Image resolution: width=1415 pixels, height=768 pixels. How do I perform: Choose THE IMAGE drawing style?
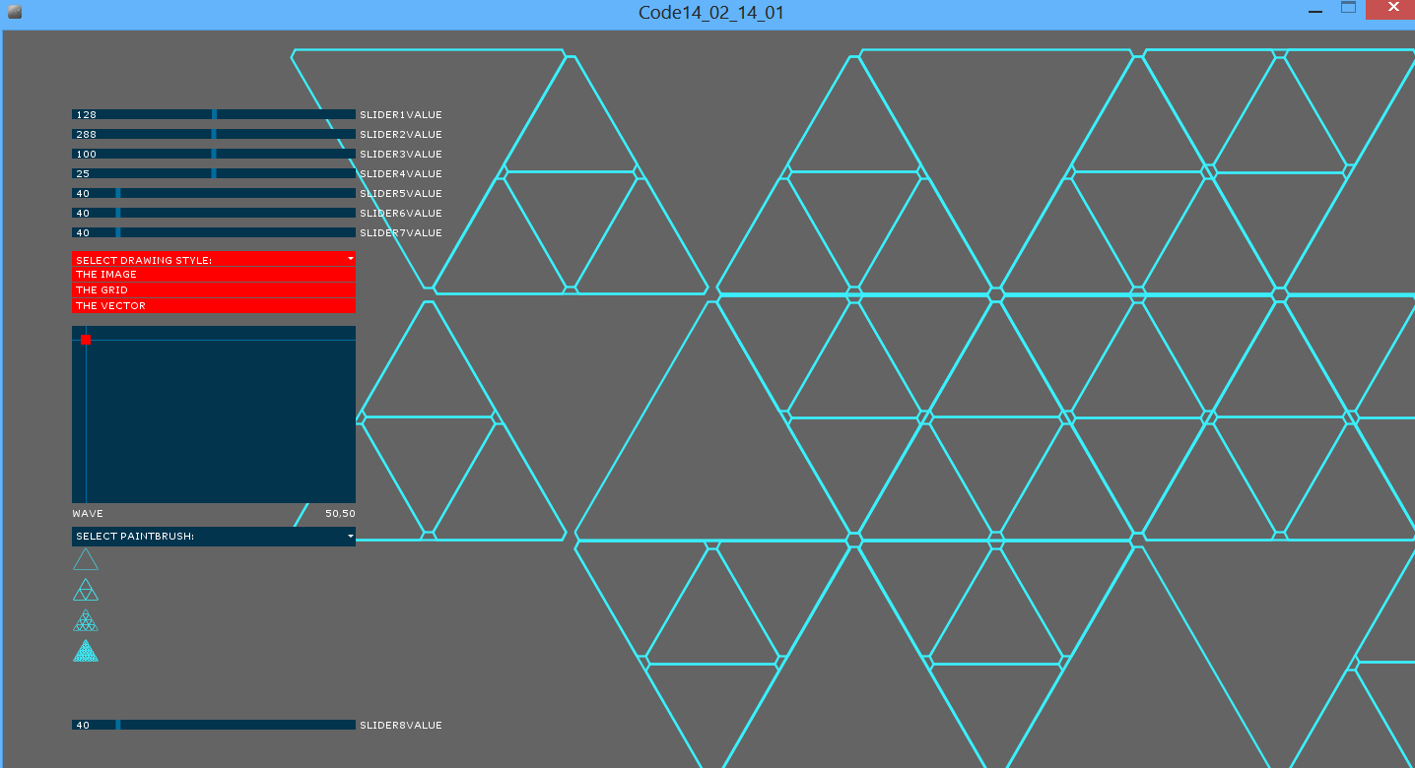click(x=214, y=275)
